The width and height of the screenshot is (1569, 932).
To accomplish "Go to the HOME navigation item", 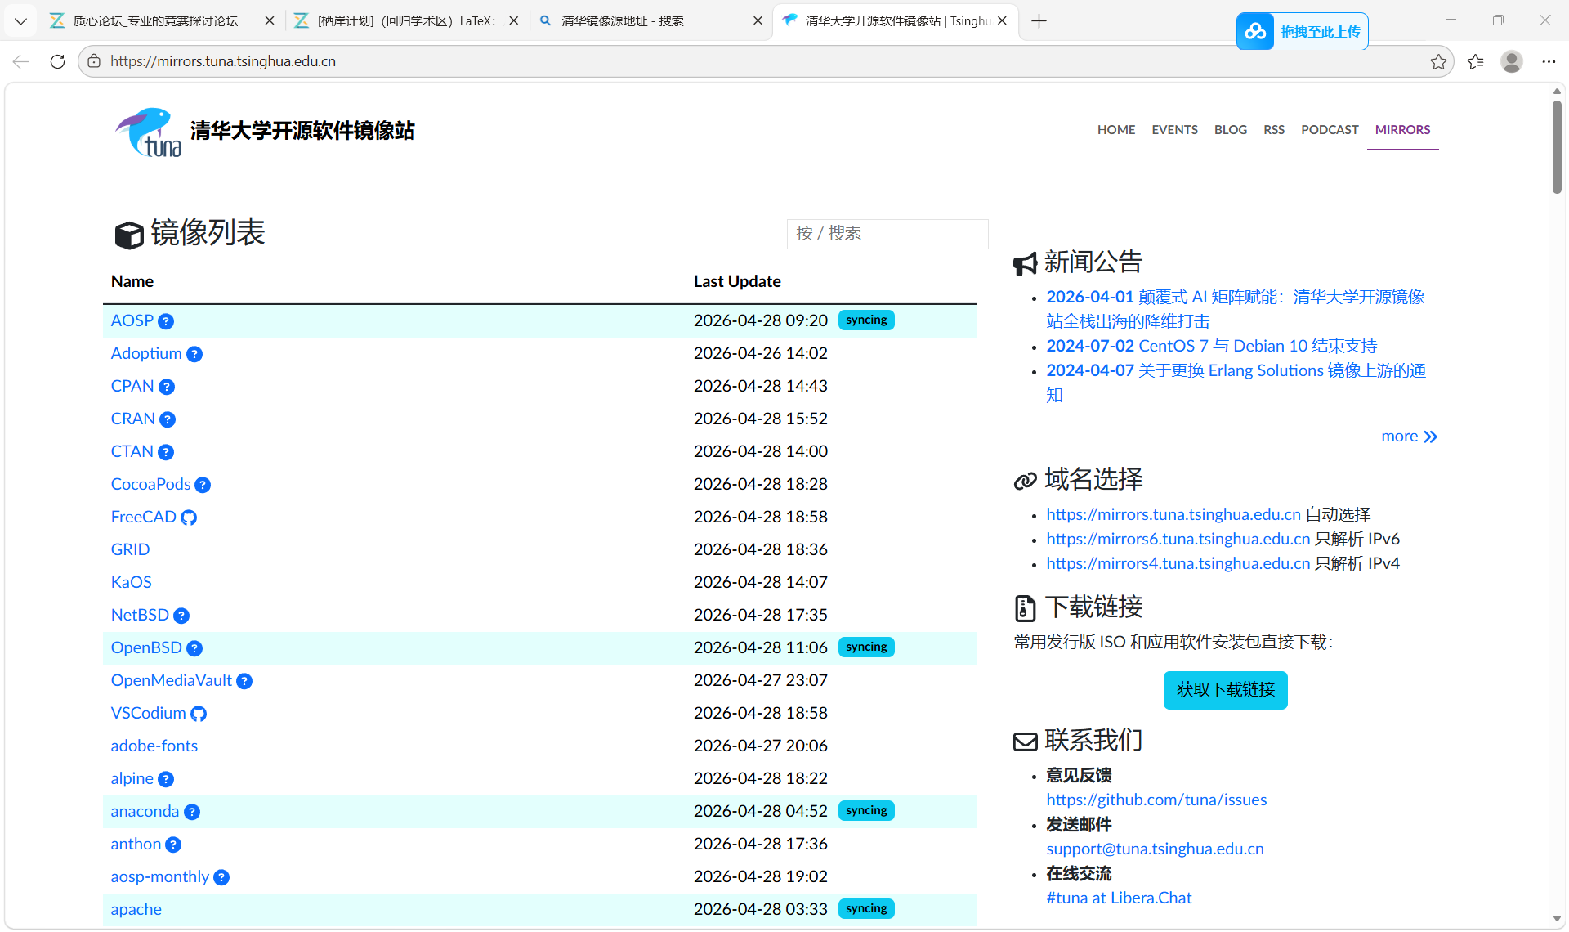I will coord(1116,130).
